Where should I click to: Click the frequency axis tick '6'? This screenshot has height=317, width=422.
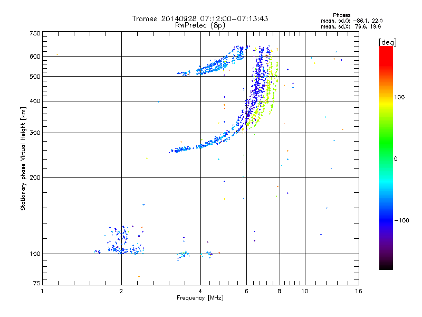[246, 291]
